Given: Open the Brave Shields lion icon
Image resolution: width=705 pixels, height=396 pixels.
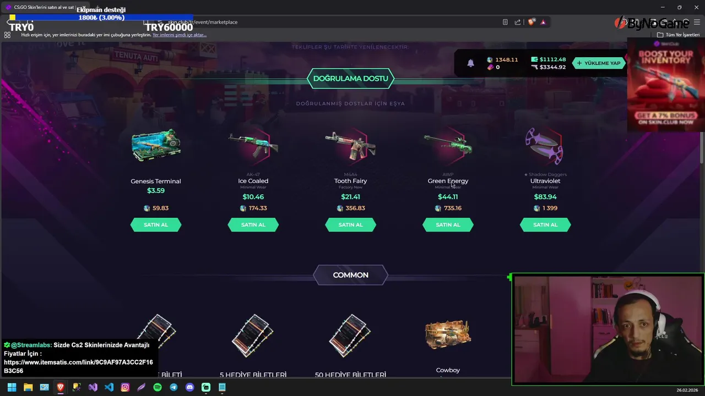Looking at the screenshot, I should [x=531, y=22].
